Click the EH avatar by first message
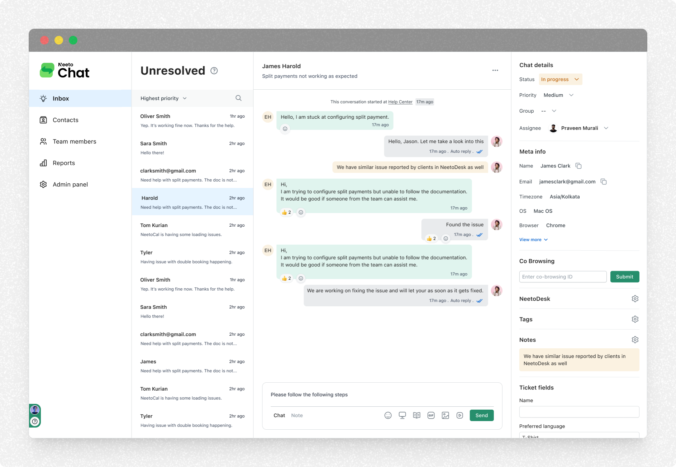 (268, 117)
